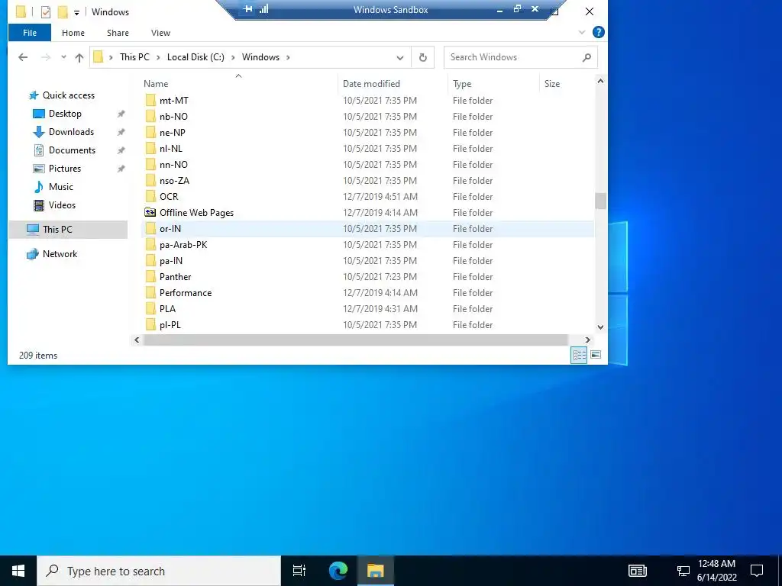Open Documents in the navigation pane
This screenshot has width=782, height=586.
pyautogui.click(x=72, y=150)
